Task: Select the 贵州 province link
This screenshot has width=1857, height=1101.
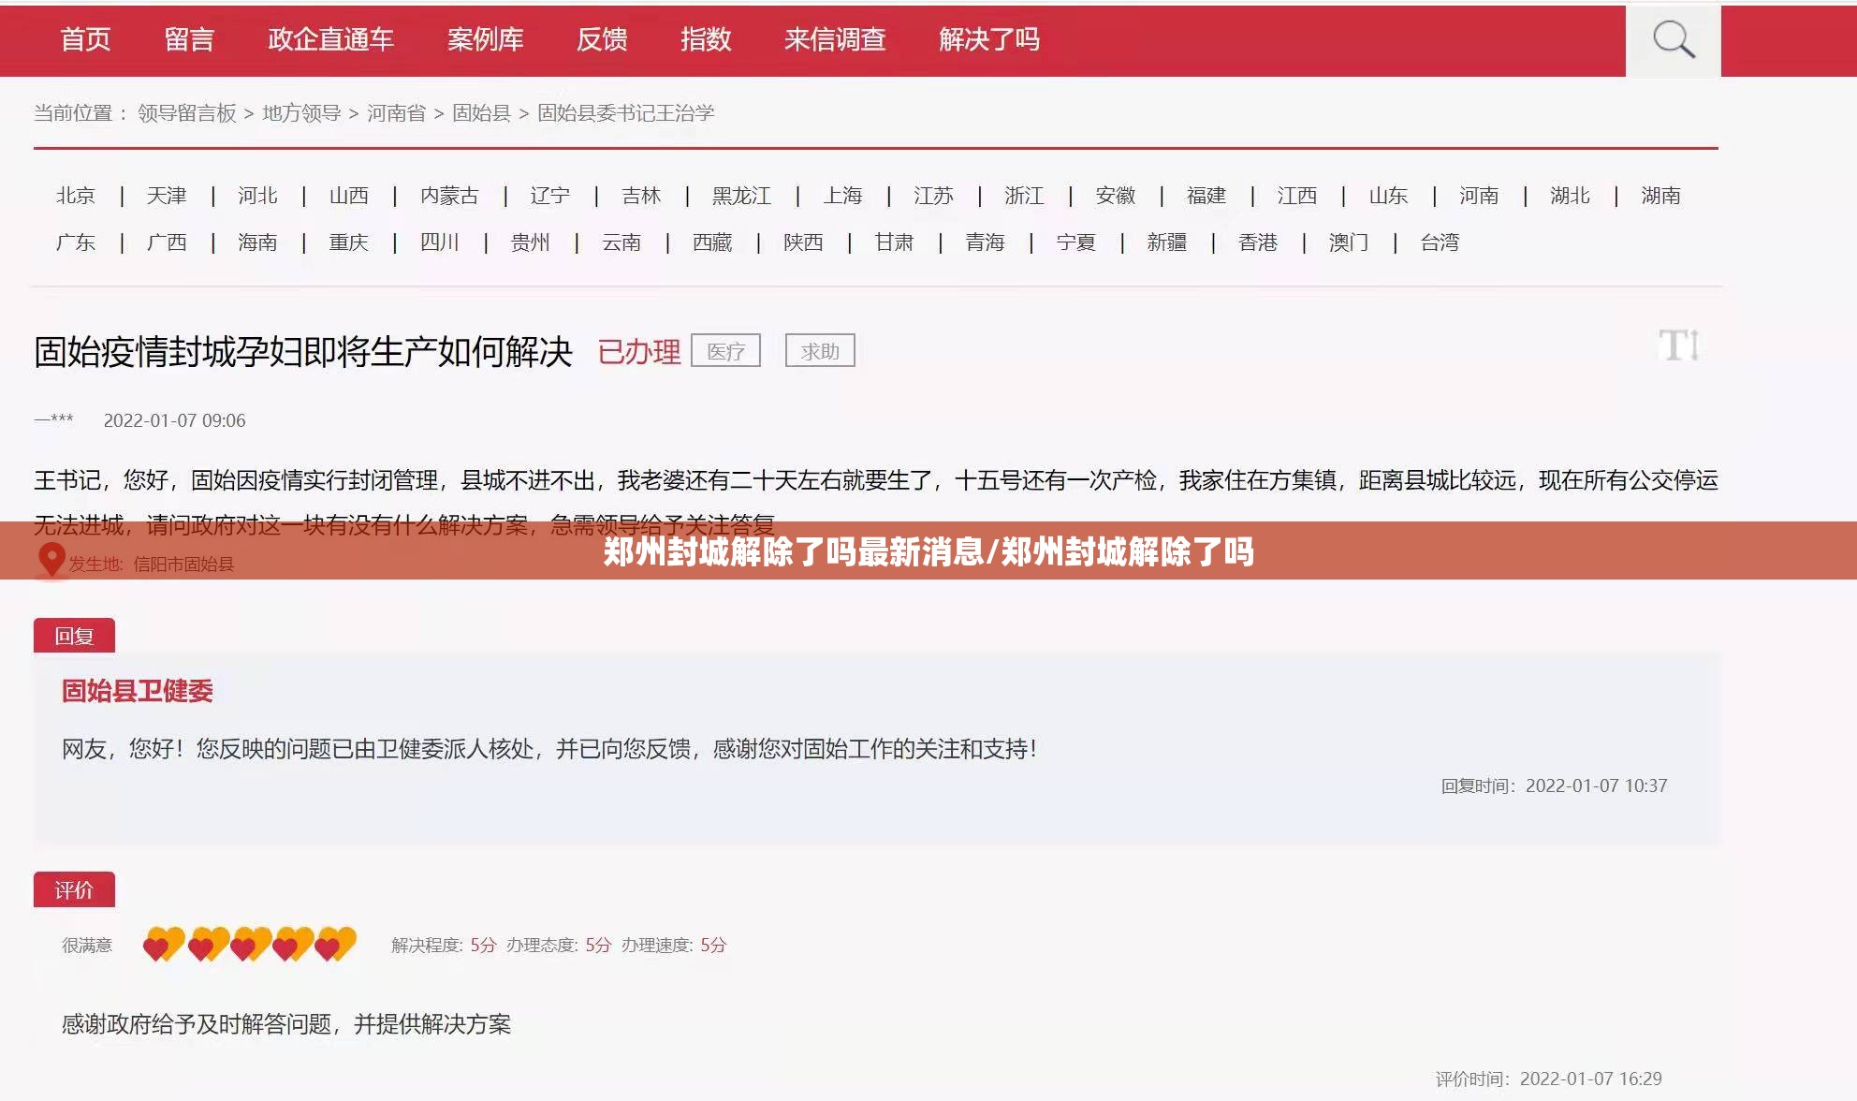Action: coord(531,242)
